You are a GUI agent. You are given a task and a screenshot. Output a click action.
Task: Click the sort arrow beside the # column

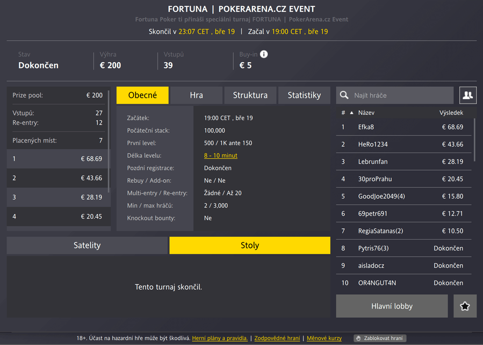point(351,113)
